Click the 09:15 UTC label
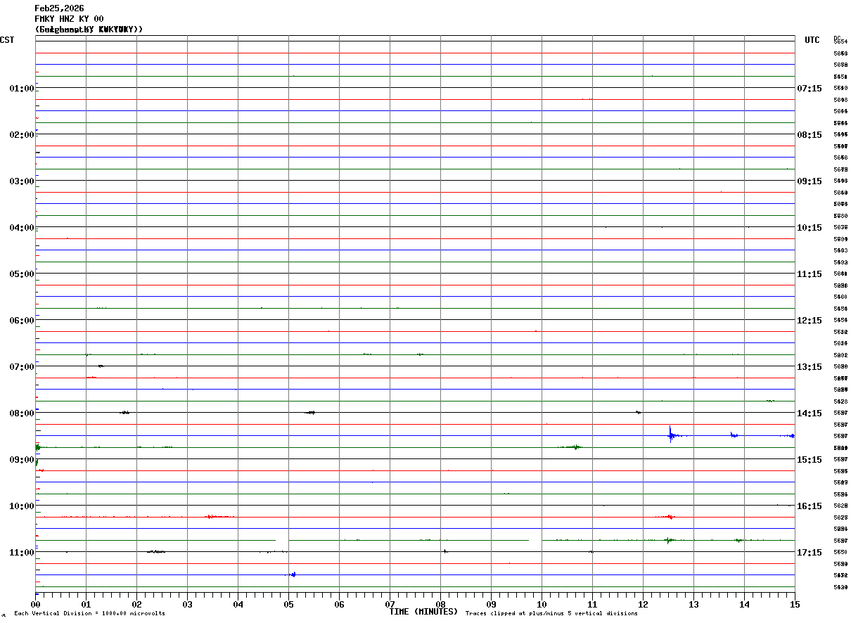The image size is (851, 623). 810,181
